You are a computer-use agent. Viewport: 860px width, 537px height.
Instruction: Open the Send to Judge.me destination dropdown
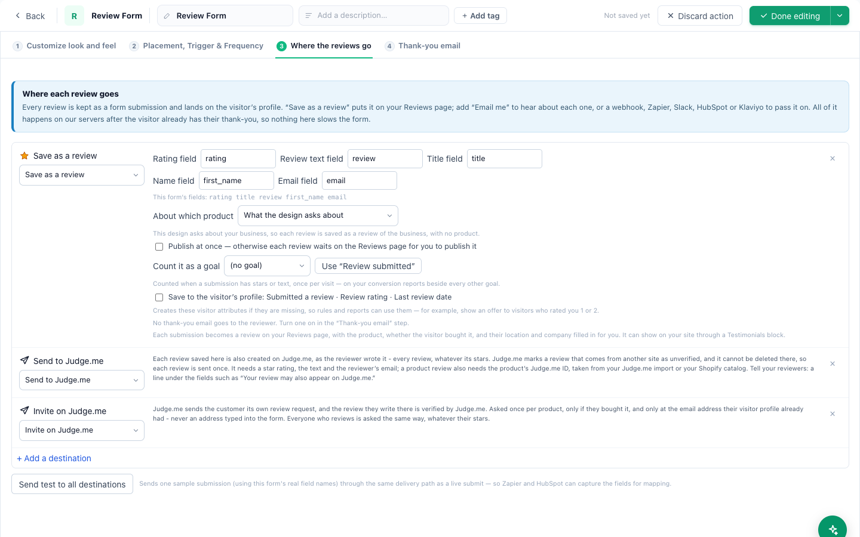coord(82,380)
